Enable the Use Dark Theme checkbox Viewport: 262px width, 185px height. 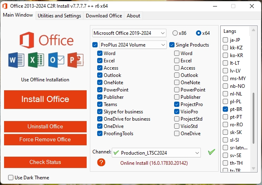point(11,177)
